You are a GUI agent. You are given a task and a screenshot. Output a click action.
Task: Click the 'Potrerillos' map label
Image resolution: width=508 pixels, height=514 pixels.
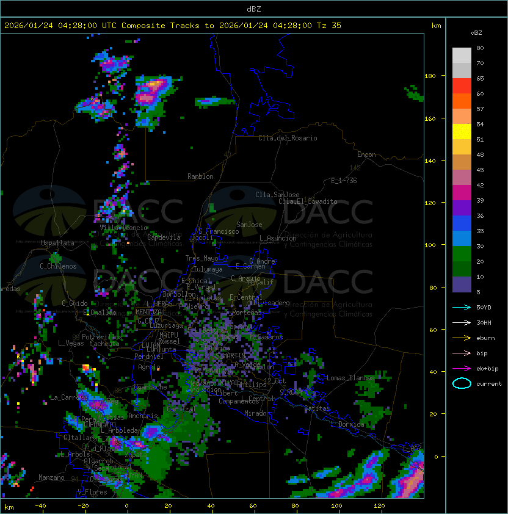tap(102, 337)
